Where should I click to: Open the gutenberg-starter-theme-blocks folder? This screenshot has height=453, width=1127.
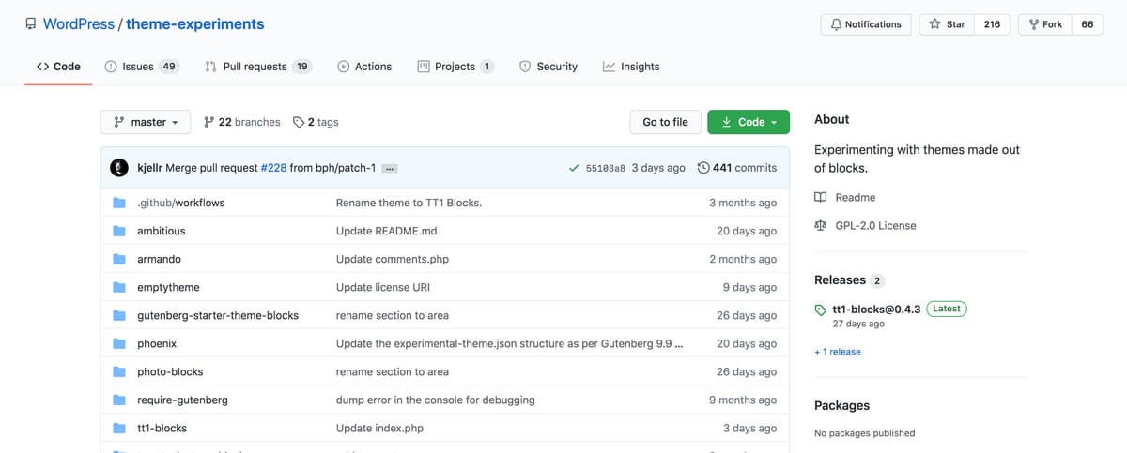coord(218,315)
